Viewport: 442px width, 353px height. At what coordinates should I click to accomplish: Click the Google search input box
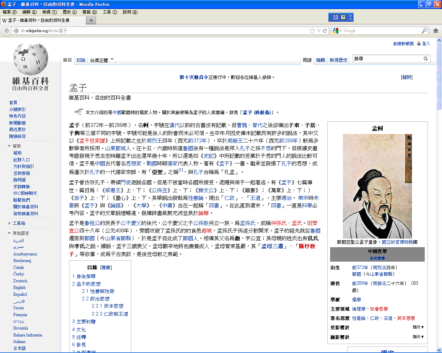[382, 31]
